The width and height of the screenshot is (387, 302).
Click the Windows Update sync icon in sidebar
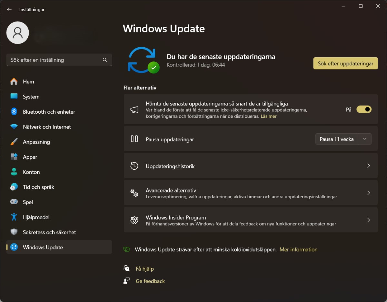point(14,247)
